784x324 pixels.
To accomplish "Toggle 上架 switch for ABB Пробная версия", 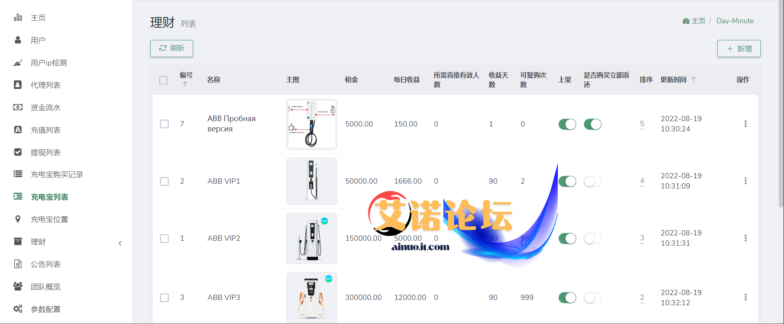I will pos(567,124).
